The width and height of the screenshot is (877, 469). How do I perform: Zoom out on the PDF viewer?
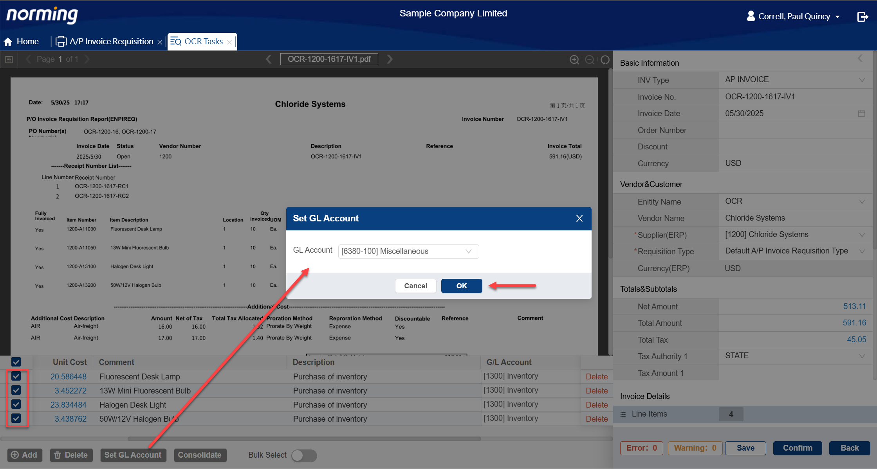[x=590, y=59]
